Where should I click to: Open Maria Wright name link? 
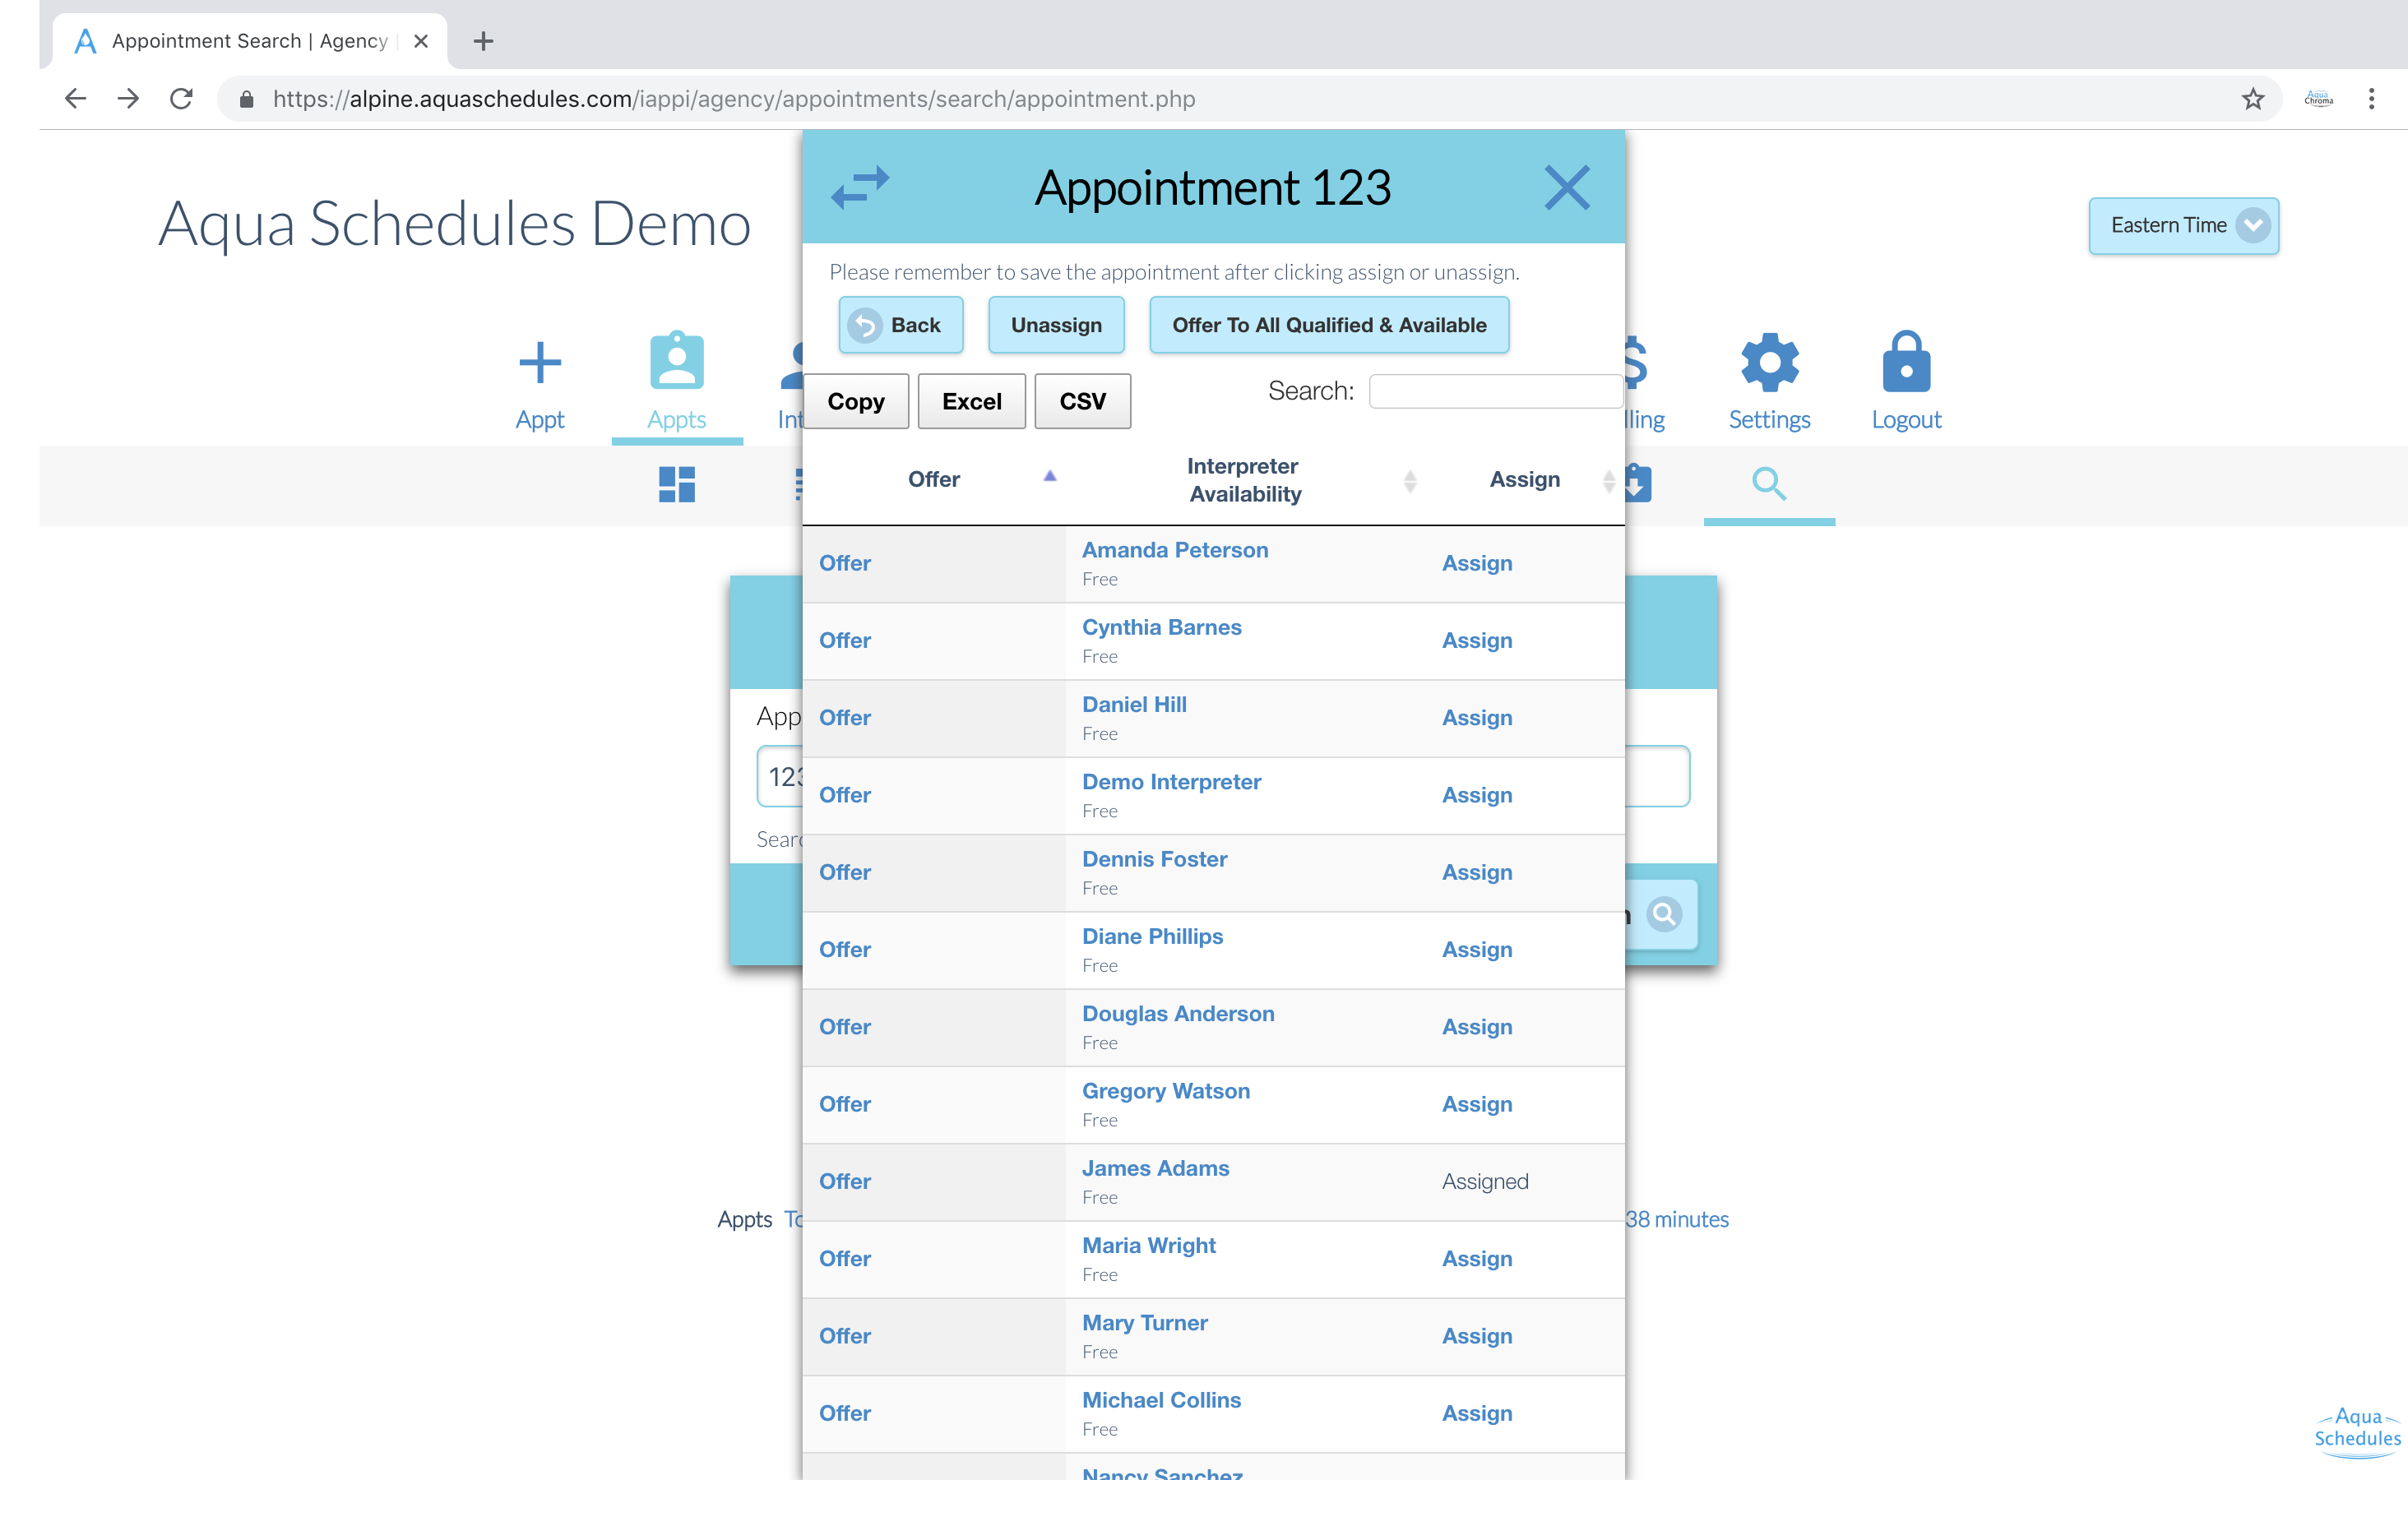1149,1245
